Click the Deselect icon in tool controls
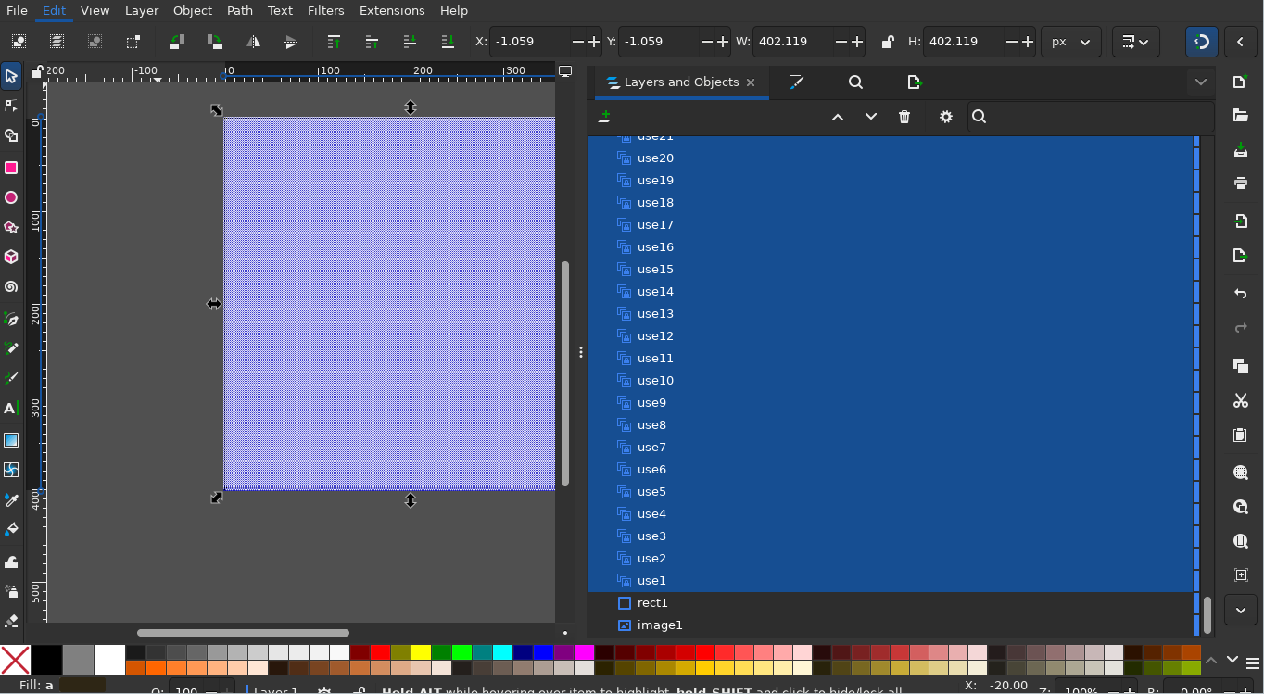 pos(95,42)
